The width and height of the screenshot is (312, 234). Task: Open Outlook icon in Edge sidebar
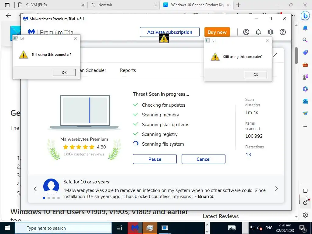(x=305, y=101)
